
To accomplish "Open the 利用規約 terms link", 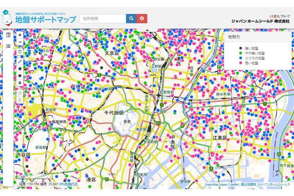I will (x=69, y=184).
